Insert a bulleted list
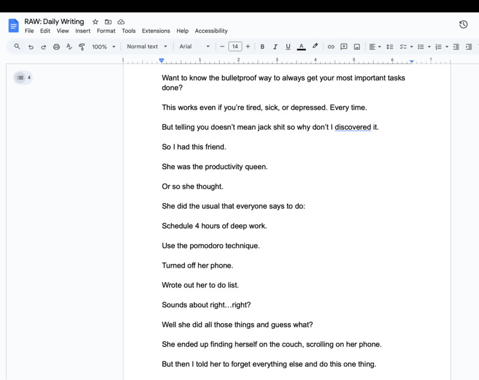The width and height of the screenshot is (479, 380). click(421, 47)
